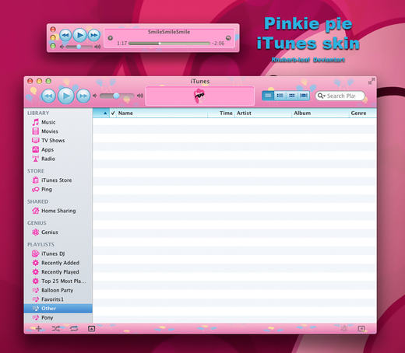Sort songs by Album column
The width and height of the screenshot is (405, 353).
pos(320,113)
